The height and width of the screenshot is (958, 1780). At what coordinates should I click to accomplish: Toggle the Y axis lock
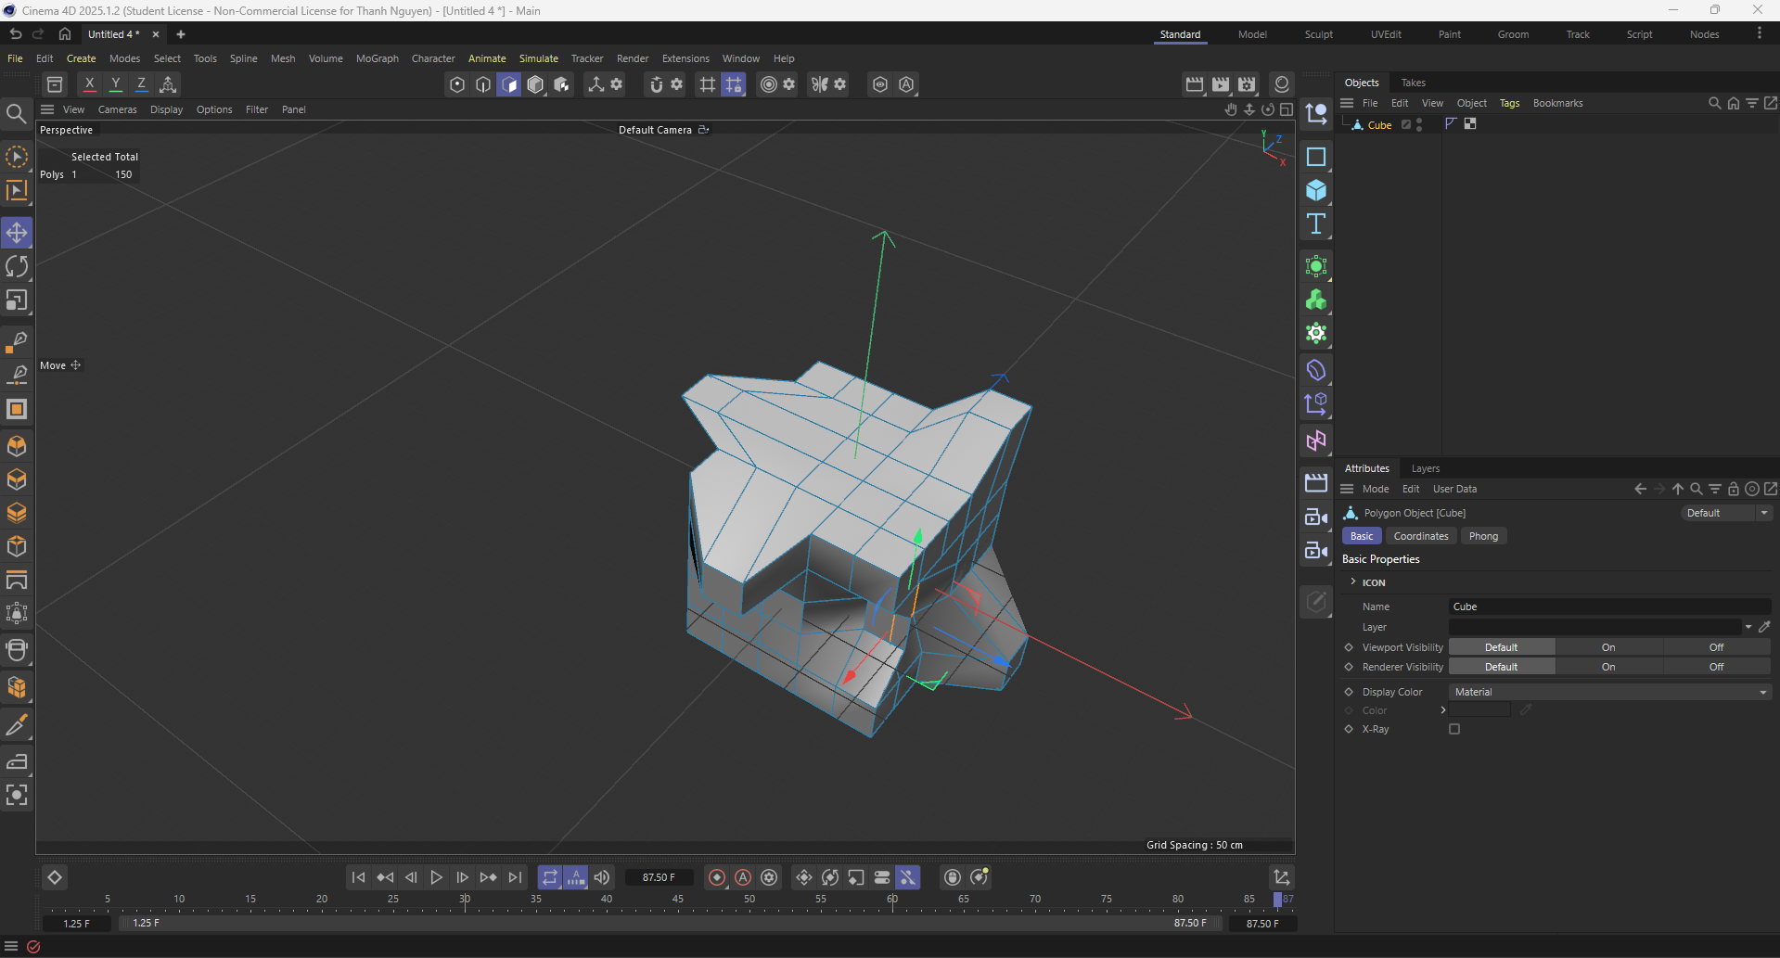point(115,84)
